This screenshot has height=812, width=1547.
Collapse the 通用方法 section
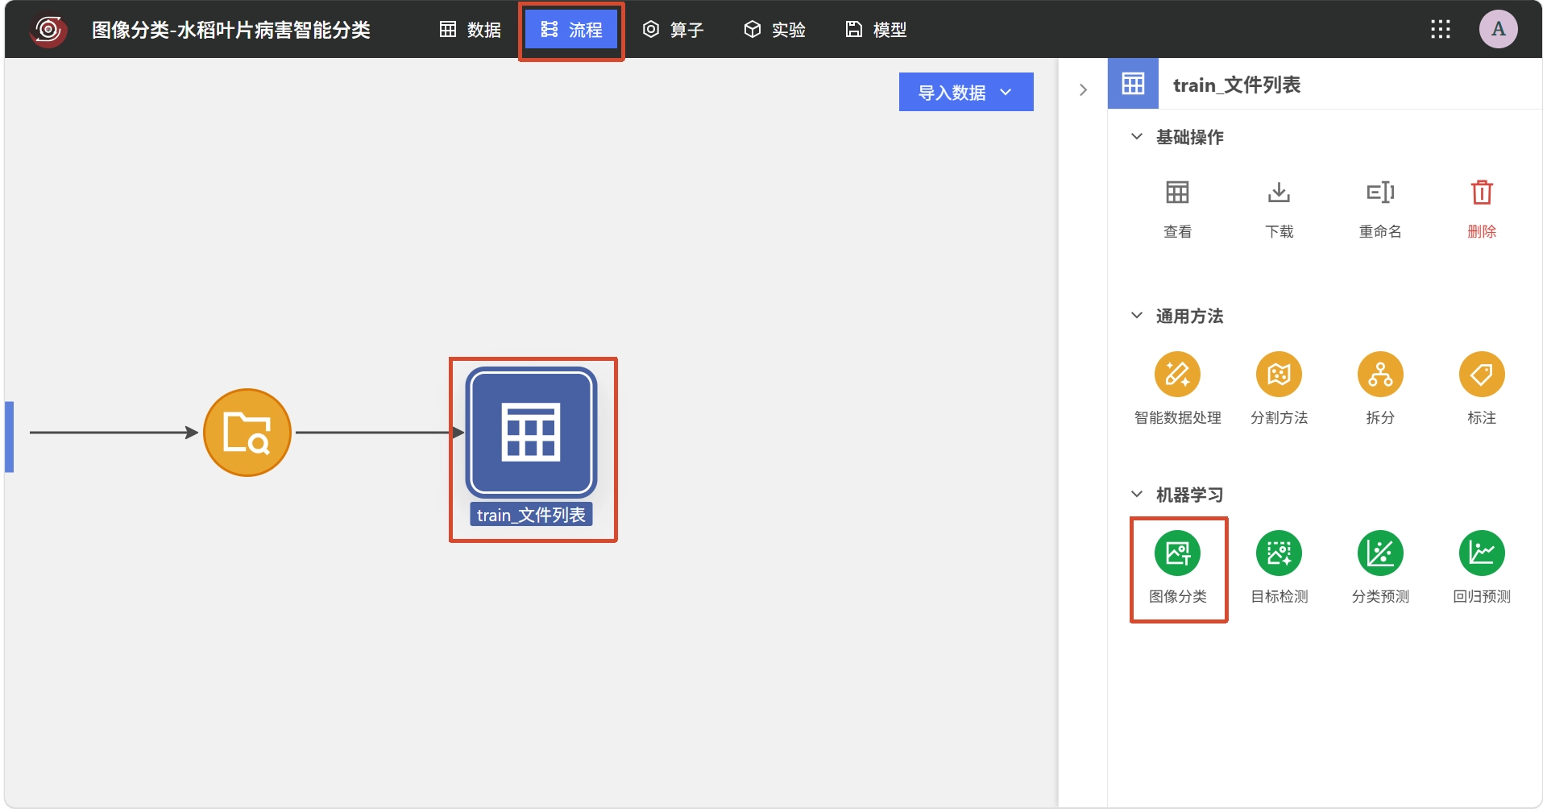tap(1136, 316)
